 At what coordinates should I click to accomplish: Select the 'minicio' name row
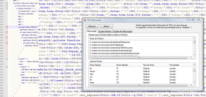click(140, 71)
